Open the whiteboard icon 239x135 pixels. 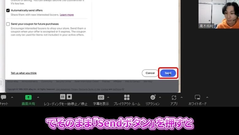click(197, 97)
